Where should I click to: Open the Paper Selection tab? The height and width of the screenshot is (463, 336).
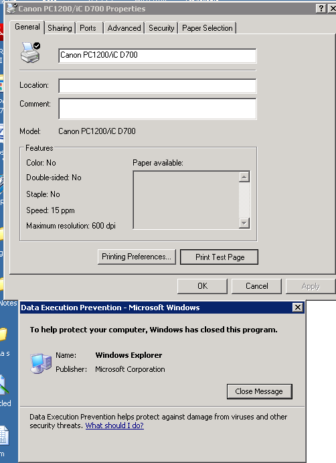click(207, 28)
